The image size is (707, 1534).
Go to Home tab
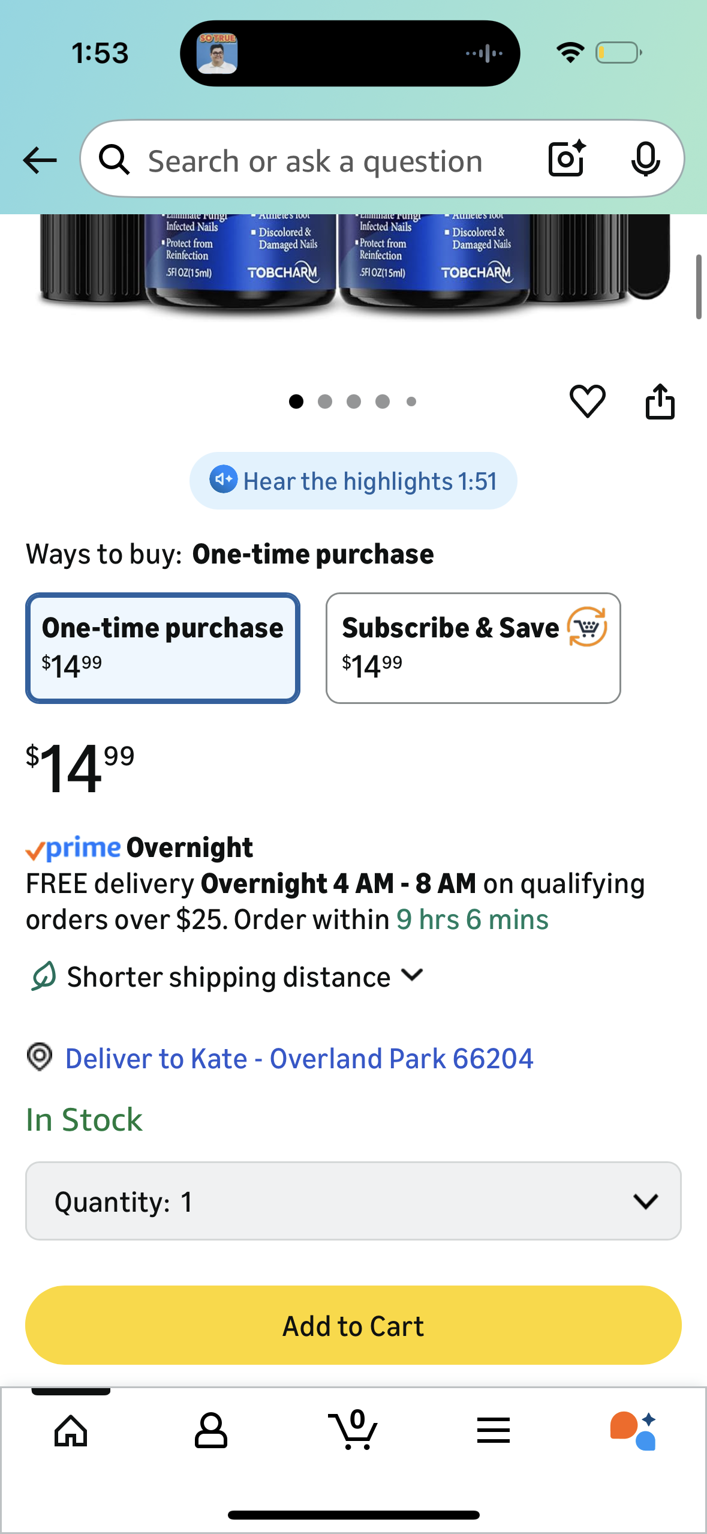(x=71, y=1430)
